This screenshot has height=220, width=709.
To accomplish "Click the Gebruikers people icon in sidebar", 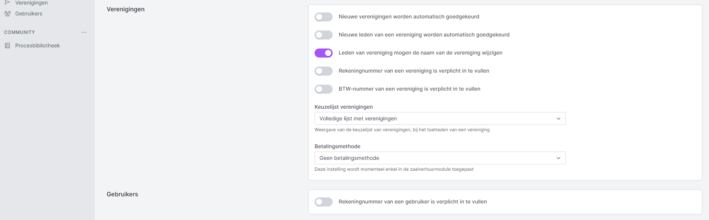I will [x=7, y=14].
